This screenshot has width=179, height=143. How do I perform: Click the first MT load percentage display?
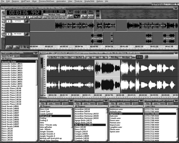pos(77,12)
